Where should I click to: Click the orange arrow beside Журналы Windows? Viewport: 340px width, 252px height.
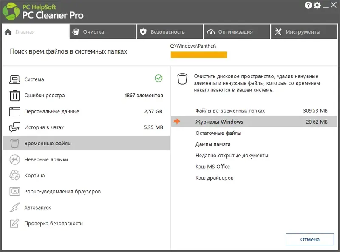pos(177,121)
